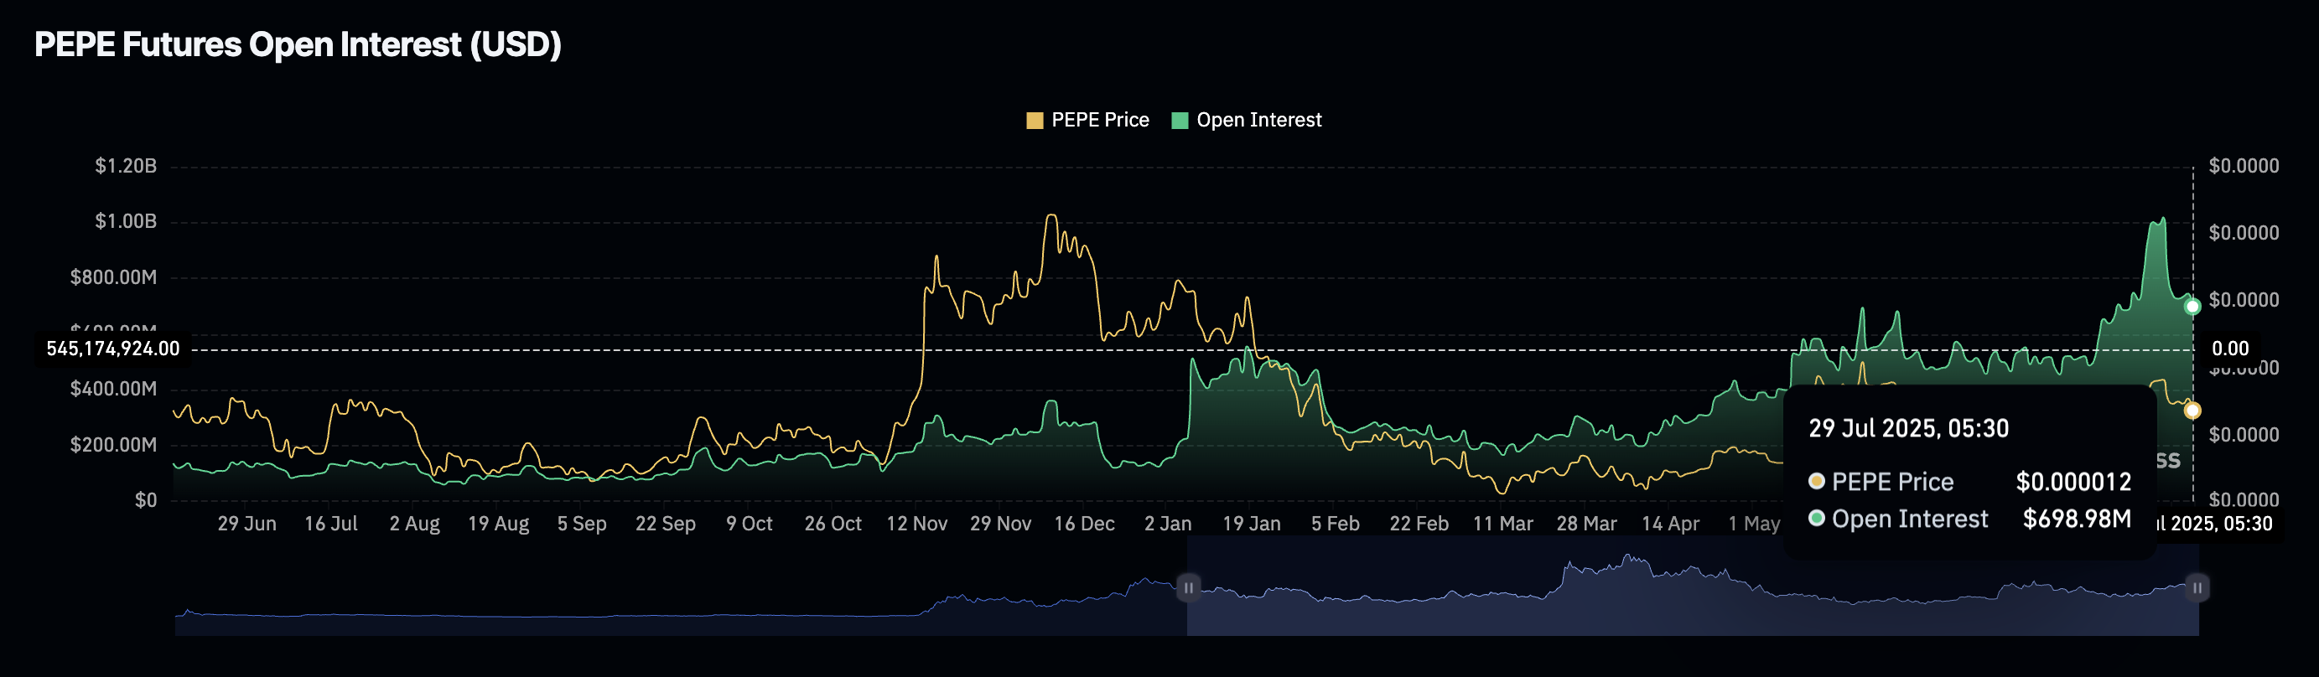
Task: Click the 2 Jan x-axis label
Action: tap(1168, 524)
